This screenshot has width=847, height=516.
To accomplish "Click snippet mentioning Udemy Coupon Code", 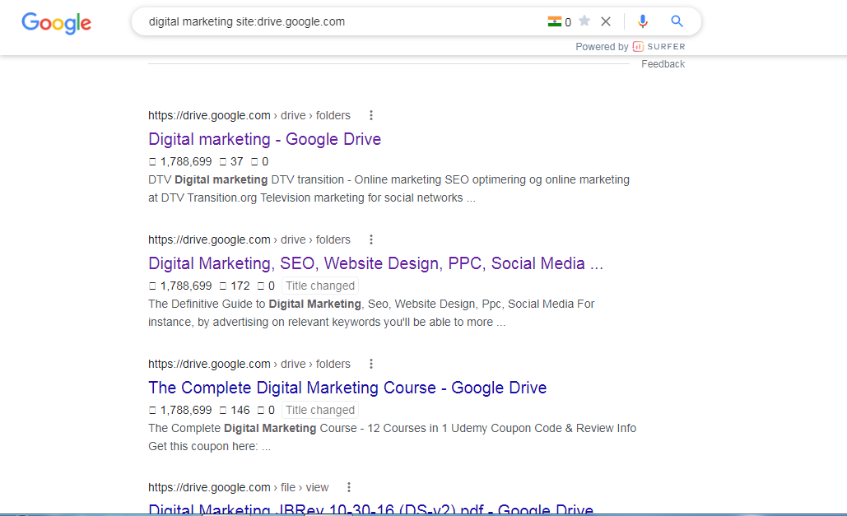I will click(392, 437).
